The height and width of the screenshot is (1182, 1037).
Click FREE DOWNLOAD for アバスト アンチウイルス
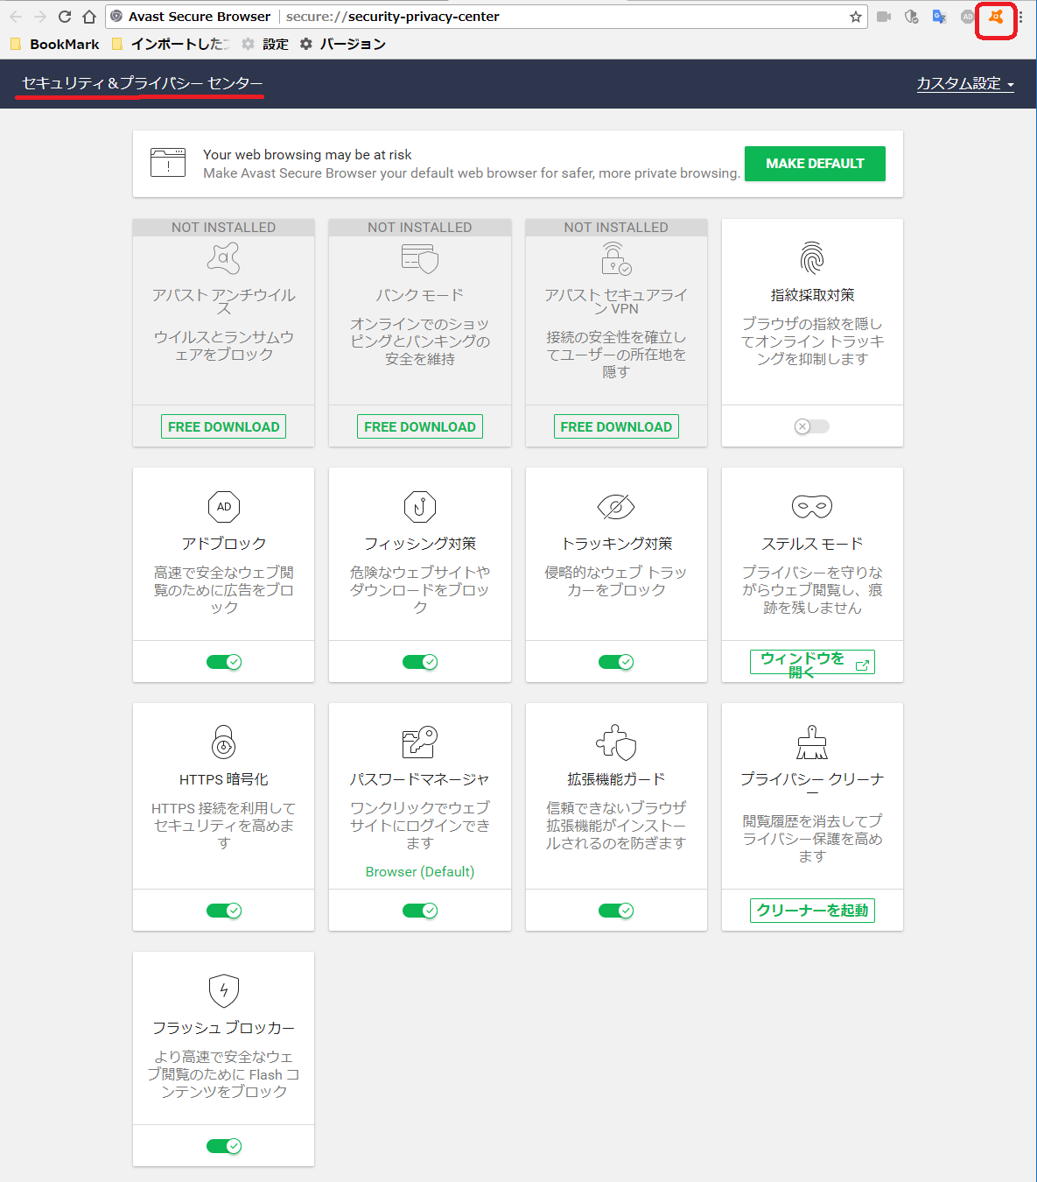click(224, 426)
